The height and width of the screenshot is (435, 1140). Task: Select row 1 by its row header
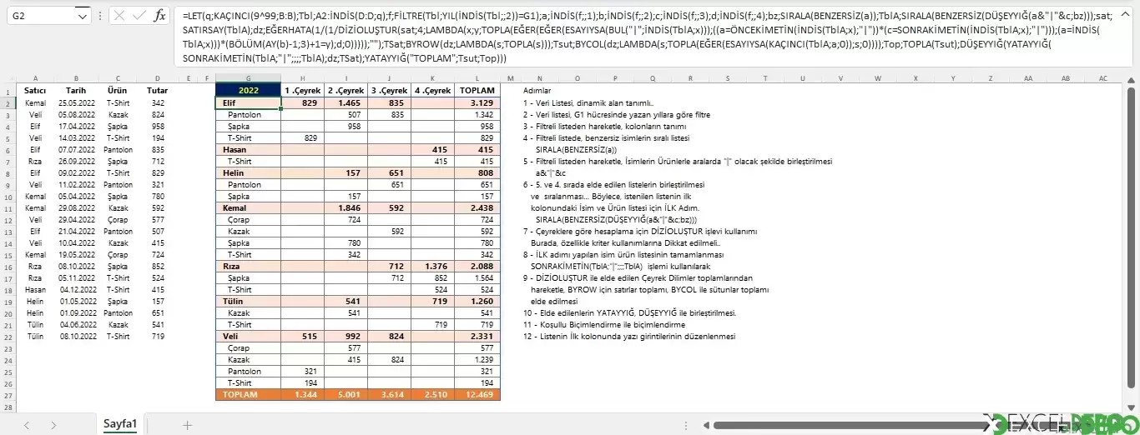pyautogui.click(x=8, y=90)
